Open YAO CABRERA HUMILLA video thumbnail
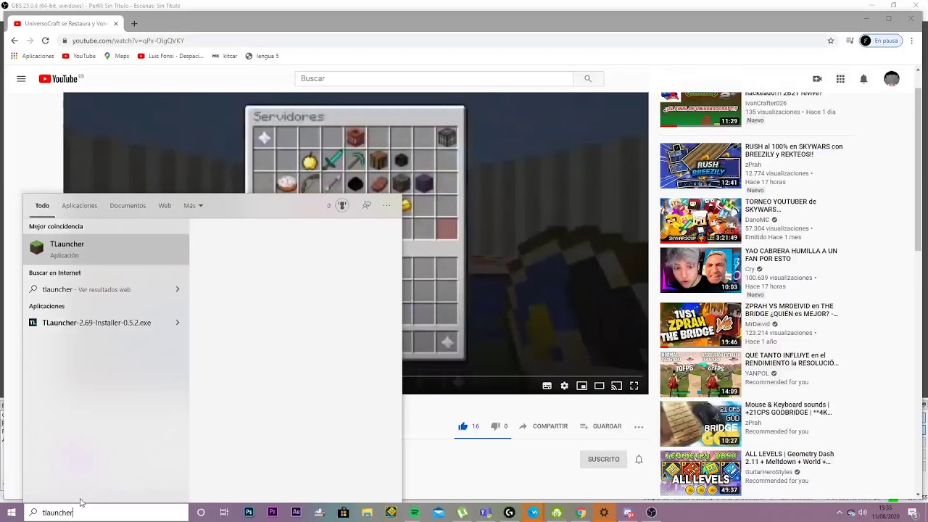This screenshot has width=928, height=522. tap(700, 270)
